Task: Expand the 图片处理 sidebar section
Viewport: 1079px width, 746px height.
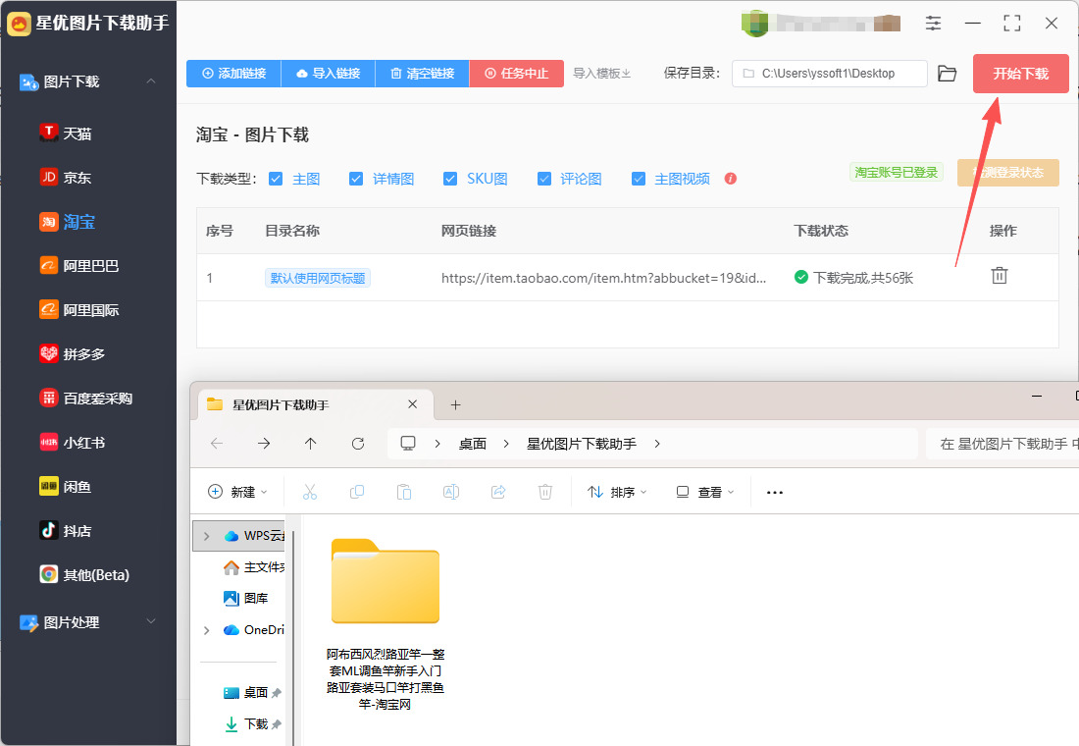Action: coord(151,622)
